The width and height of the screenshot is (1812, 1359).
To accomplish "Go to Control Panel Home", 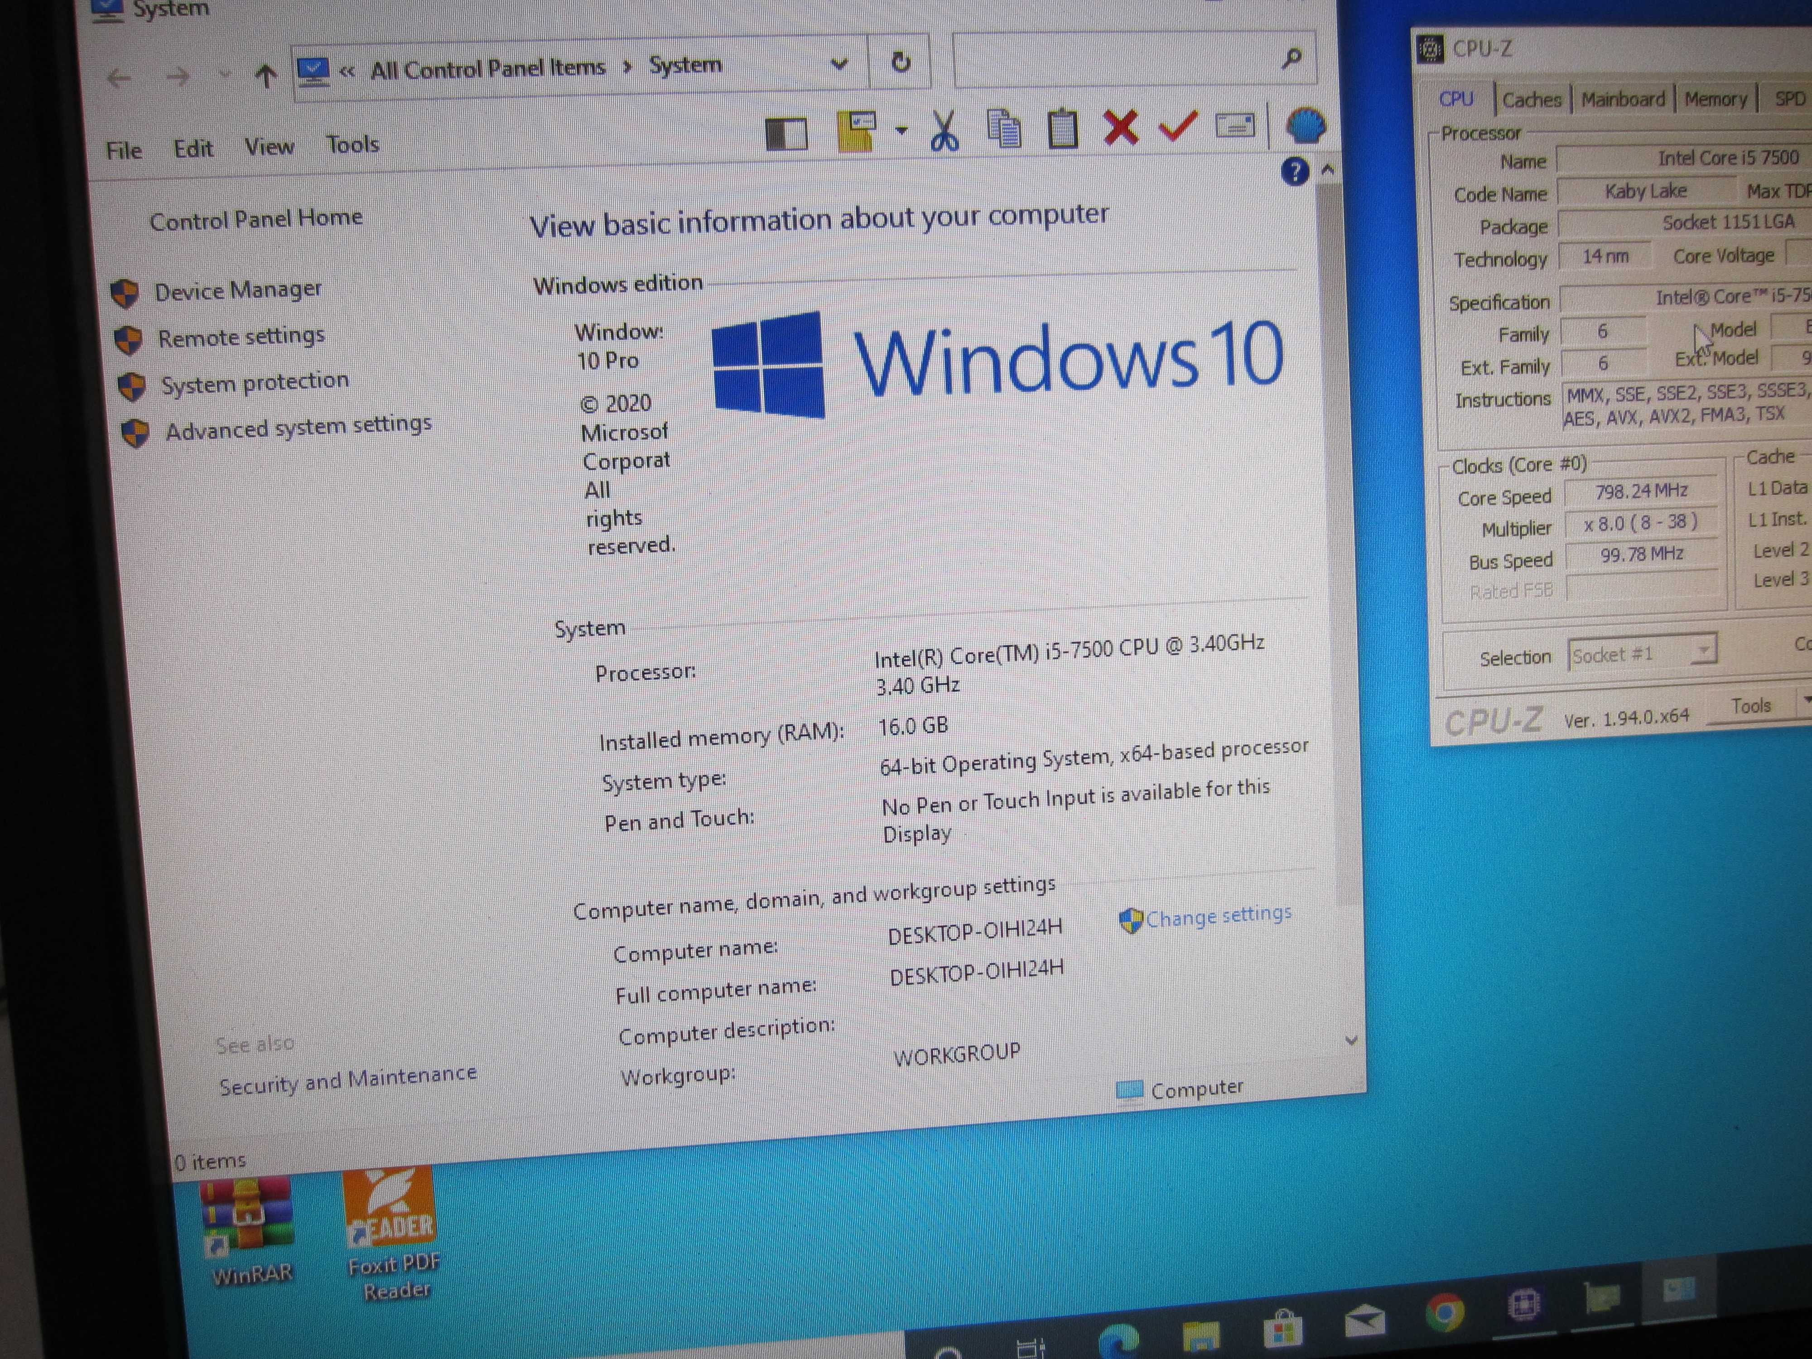I will click(255, 219).
